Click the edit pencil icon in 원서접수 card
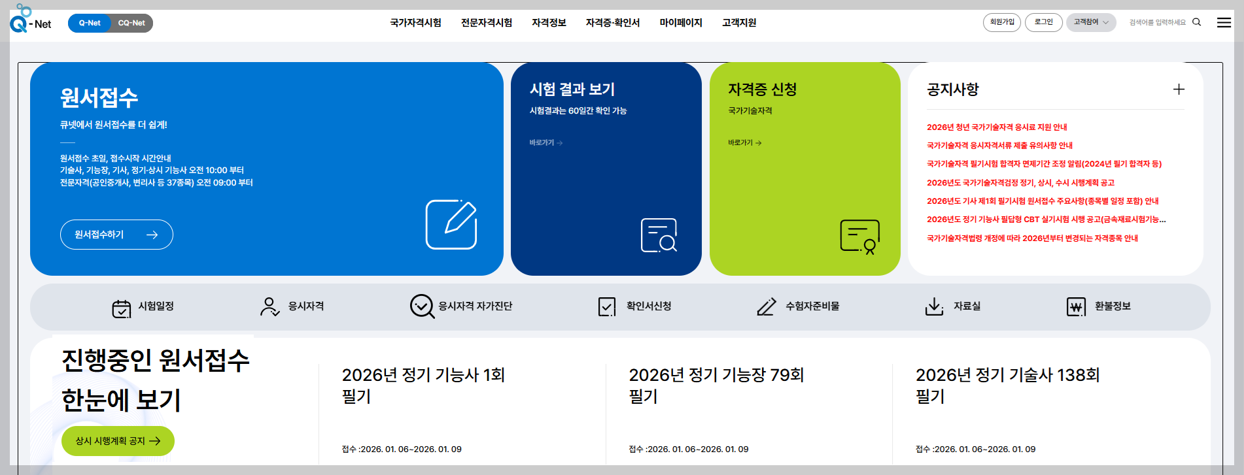 [x=451, y=224]
